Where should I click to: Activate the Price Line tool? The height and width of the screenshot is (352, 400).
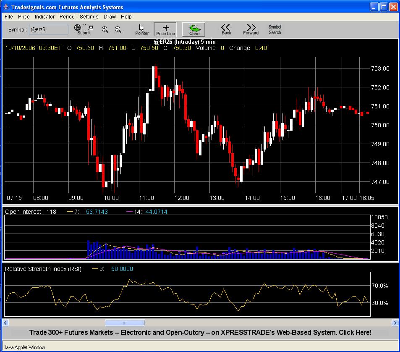[x=165, y=29]
